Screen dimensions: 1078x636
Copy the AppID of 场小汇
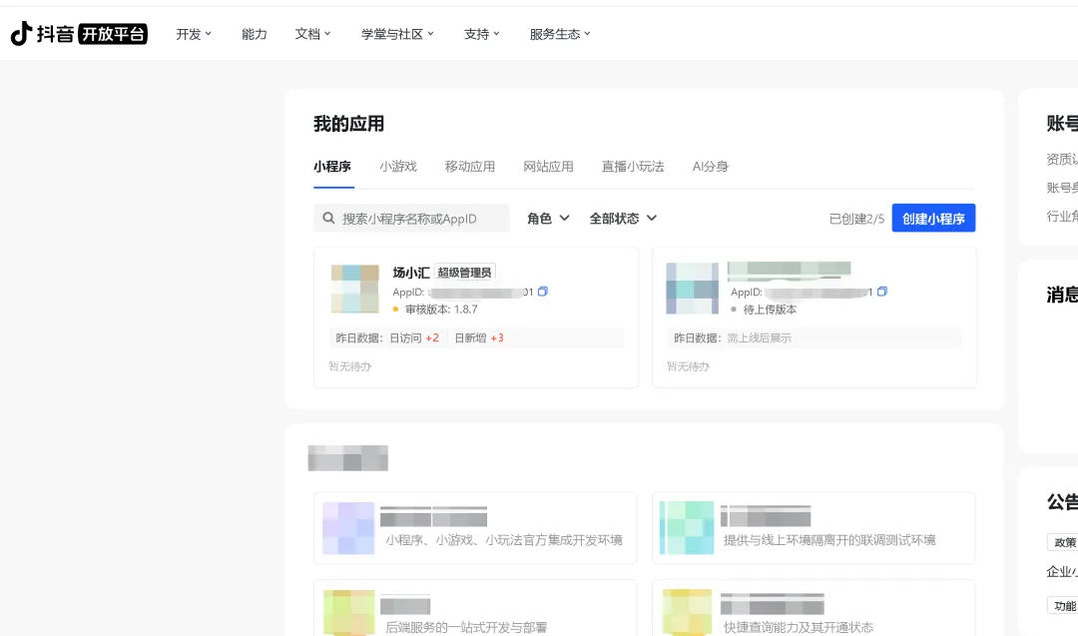click(542, 292)
